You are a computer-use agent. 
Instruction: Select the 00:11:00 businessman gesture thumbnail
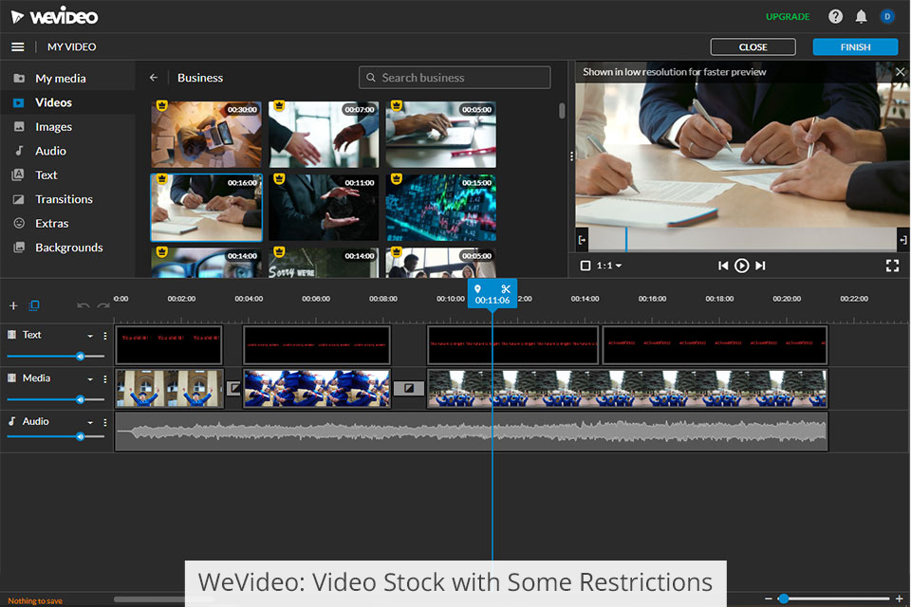(x=324, y=208)
